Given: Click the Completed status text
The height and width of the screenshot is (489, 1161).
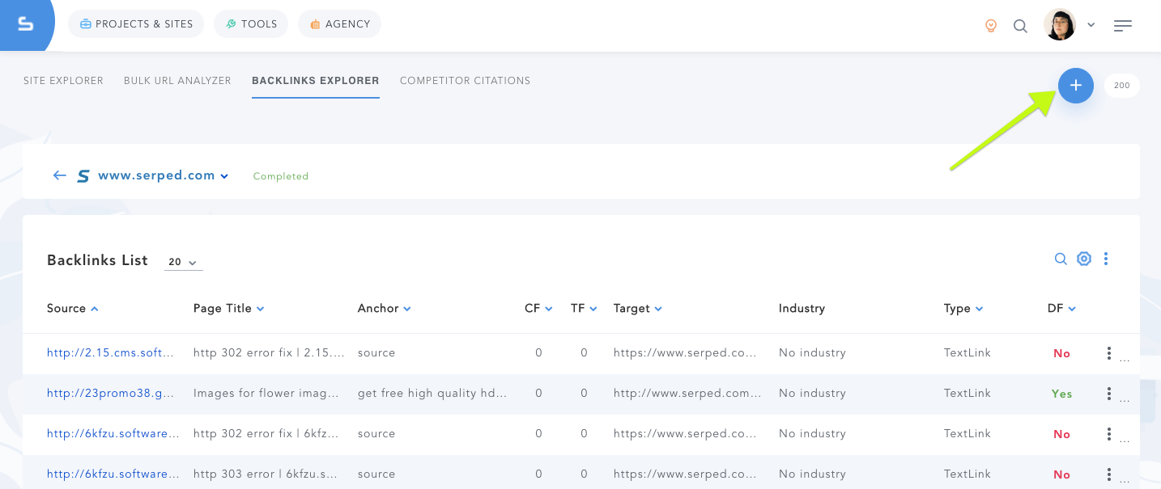Looking at the screenshot, I should point(281,176).
